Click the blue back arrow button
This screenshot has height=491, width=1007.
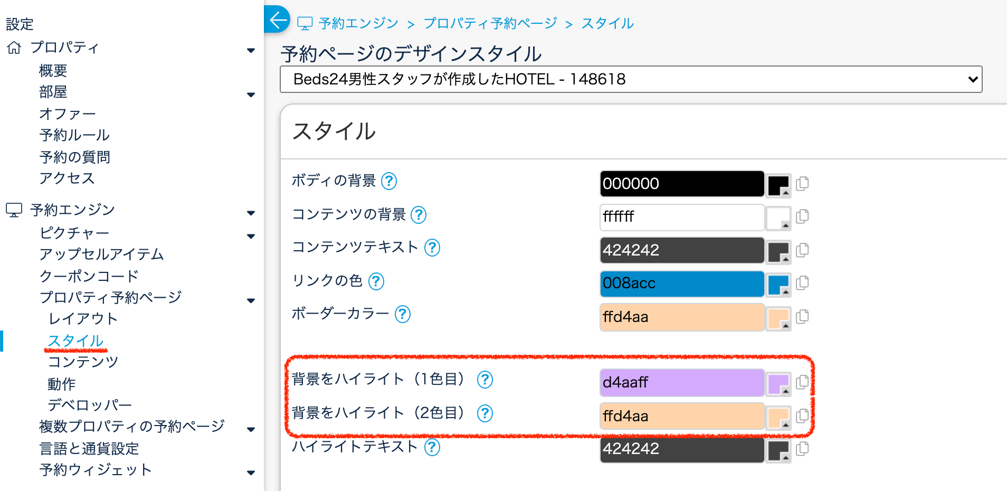click(277, 20)
